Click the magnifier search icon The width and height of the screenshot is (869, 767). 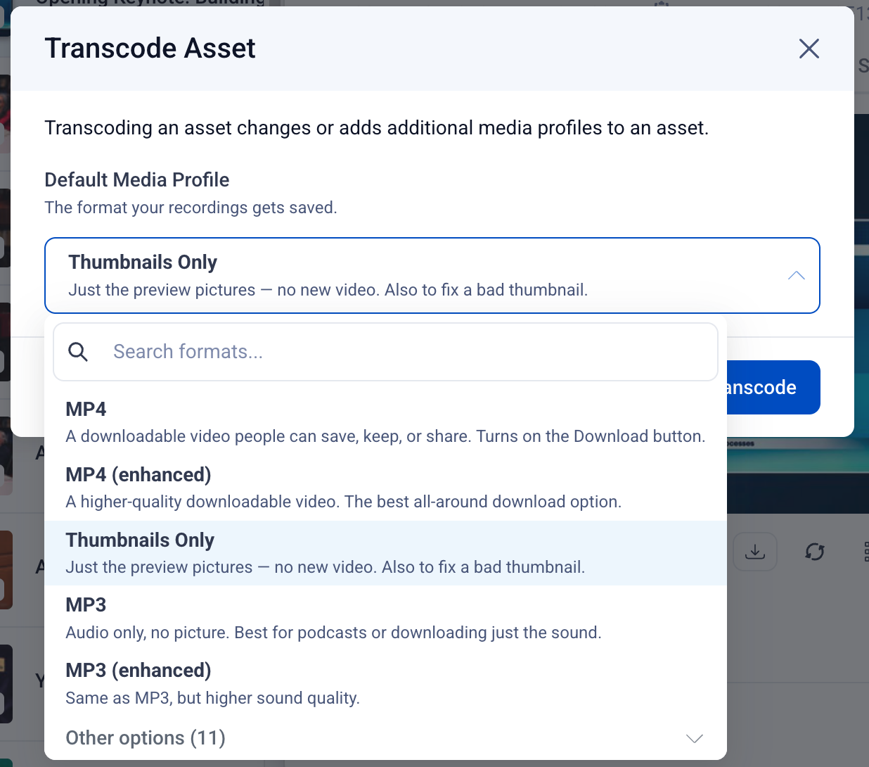coord(78,352)
